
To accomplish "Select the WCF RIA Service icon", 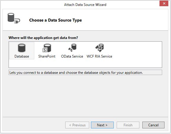I will click(99, 48).
